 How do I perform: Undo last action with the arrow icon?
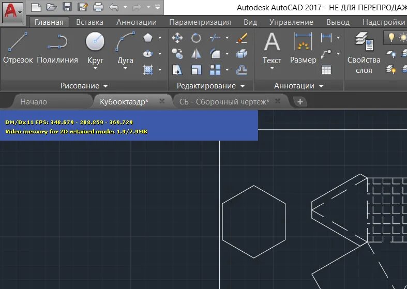[x=114, y=7]
